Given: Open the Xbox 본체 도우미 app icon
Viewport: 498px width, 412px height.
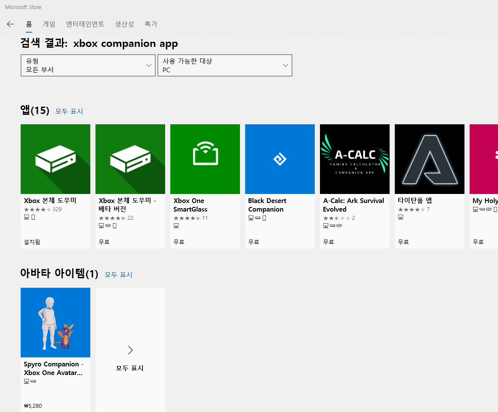Looking at the screenshot, I should [55, 159].
